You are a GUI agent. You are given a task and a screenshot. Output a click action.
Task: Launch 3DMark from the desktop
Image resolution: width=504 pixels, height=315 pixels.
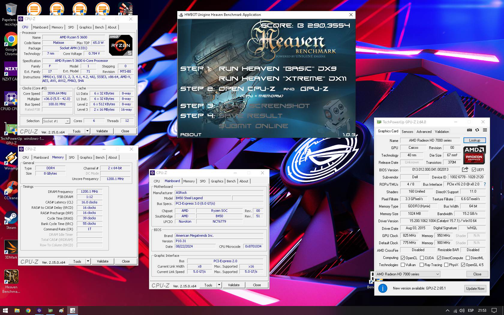[x=11, y=250]
